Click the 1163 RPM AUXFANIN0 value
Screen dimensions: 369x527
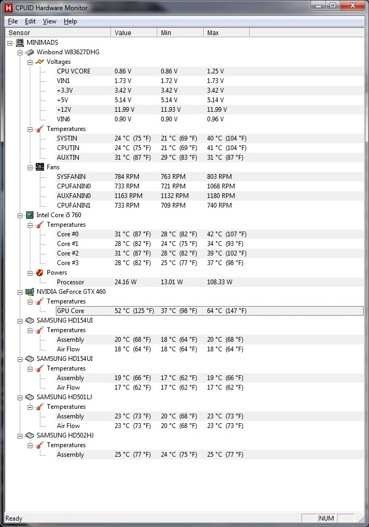click(x=128, y=196)
